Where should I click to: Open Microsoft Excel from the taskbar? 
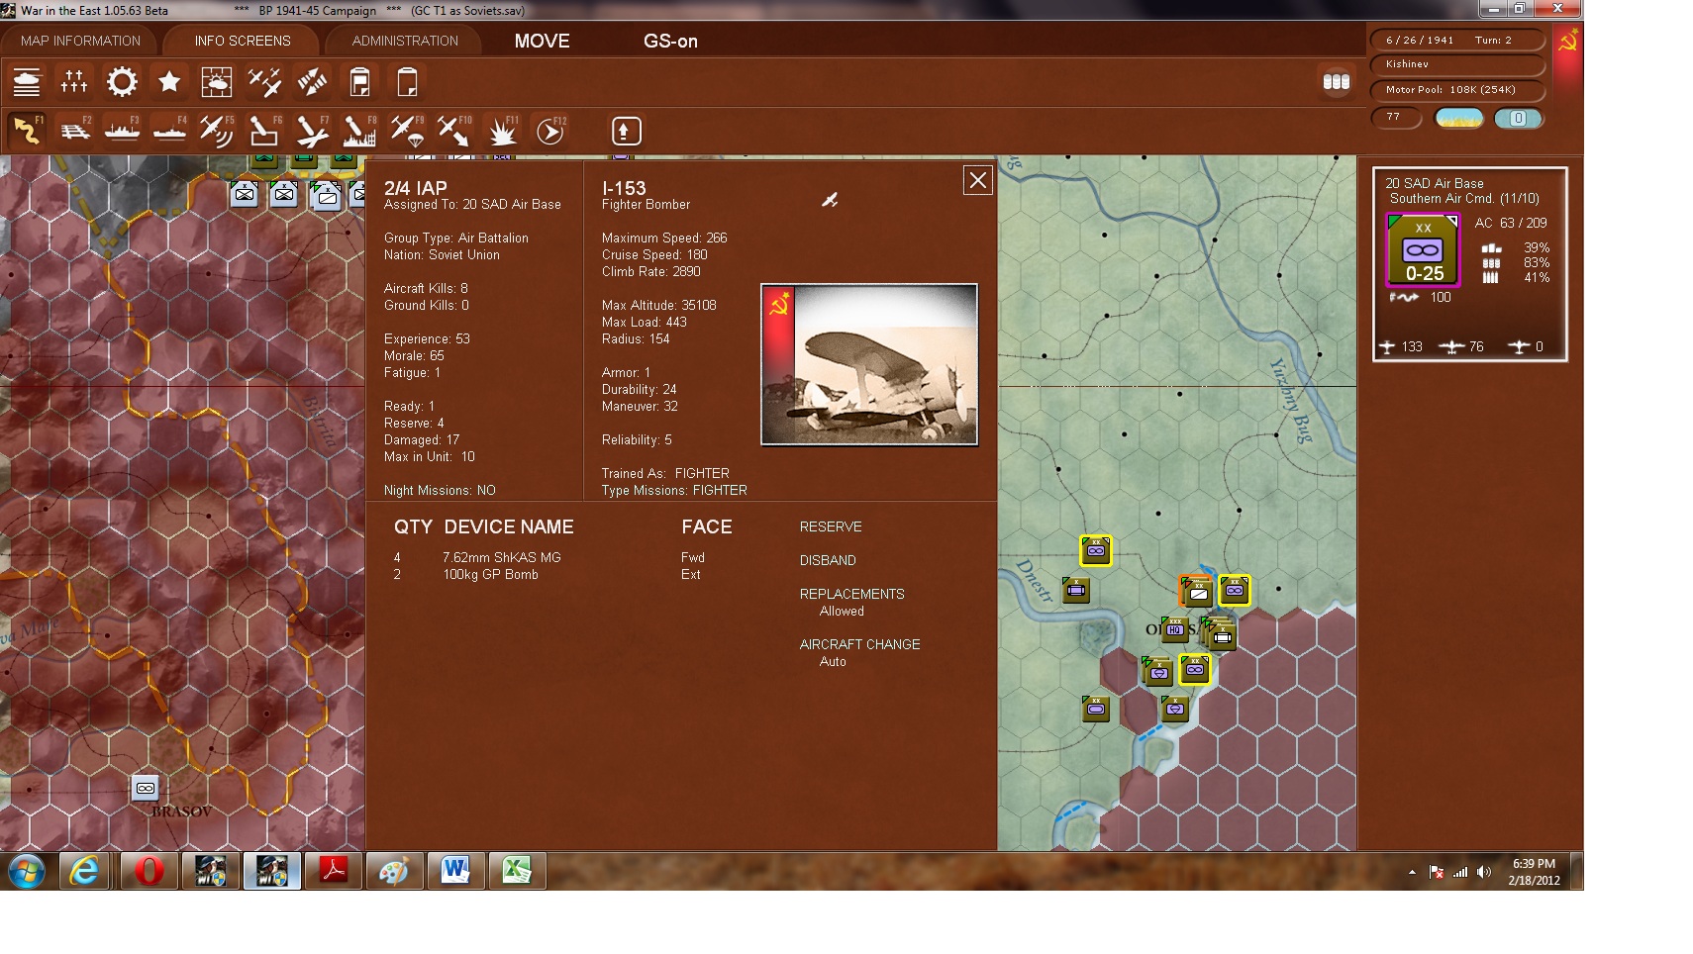516,871
